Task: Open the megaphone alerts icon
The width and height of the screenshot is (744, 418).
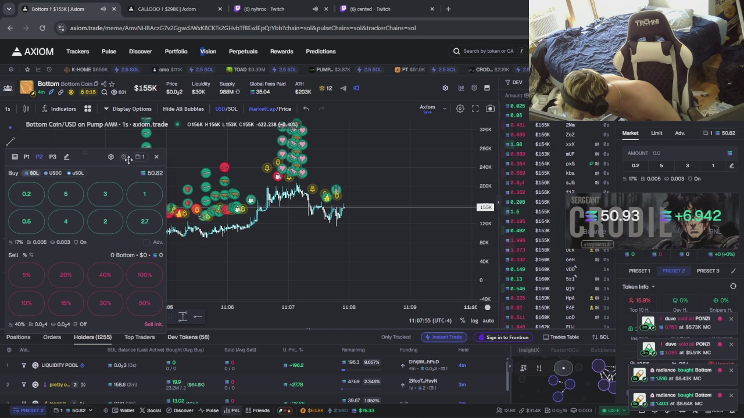Action: [356, 88]
